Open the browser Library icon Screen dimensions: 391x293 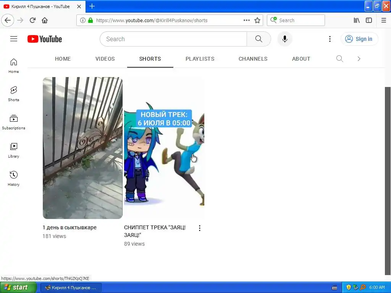coord(357,20)
